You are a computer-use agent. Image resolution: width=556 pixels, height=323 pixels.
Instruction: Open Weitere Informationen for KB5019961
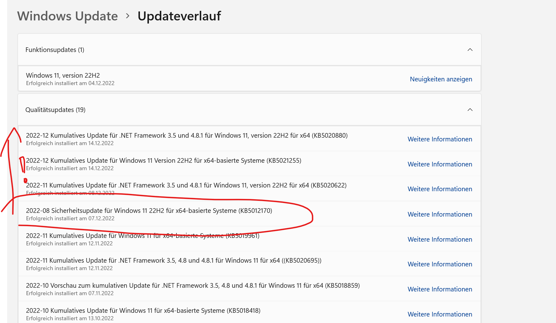point(440,239)
